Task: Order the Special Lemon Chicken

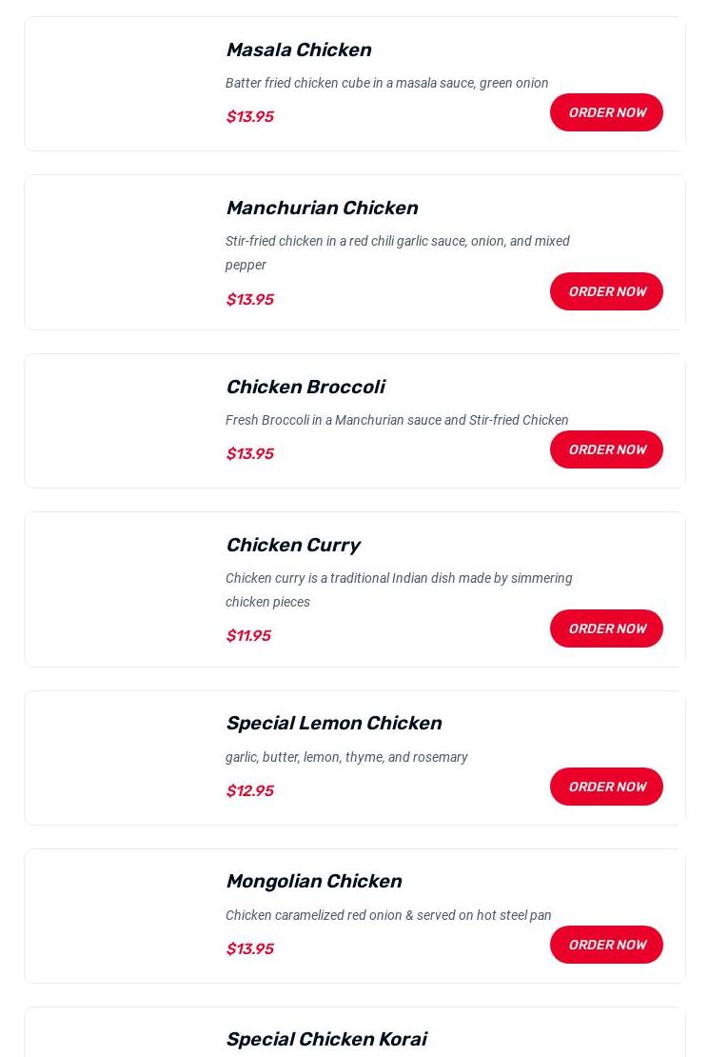Action: tap(606, 787)
